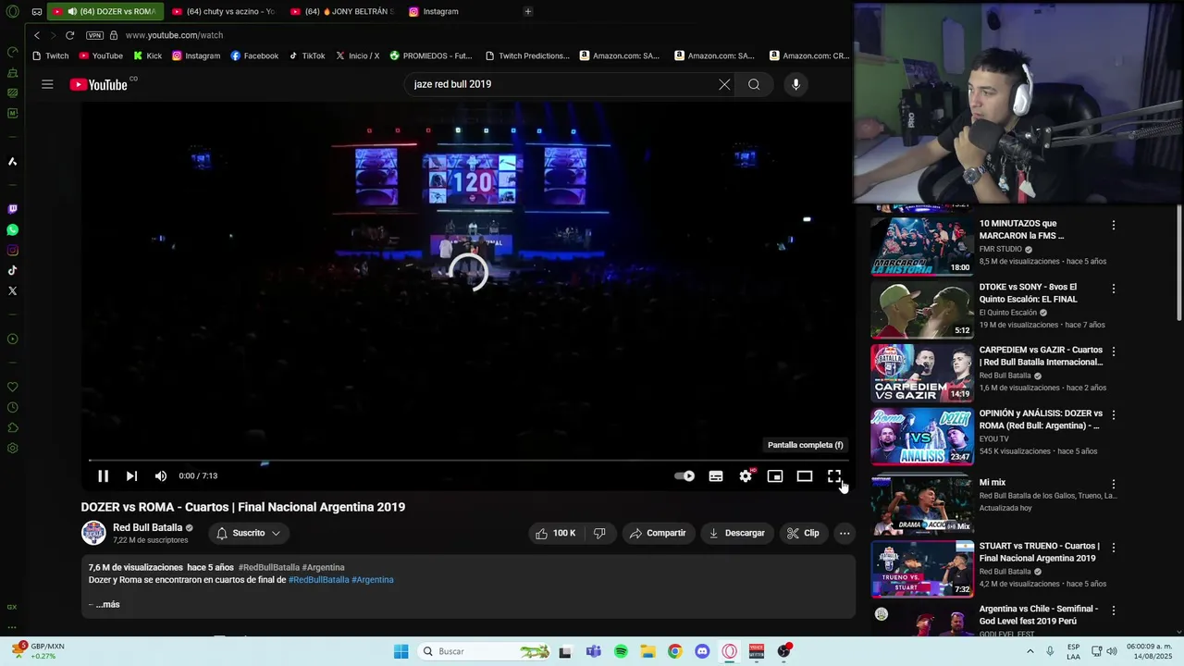This screenshot has width=1184, height=666.
Task: Reload the page with refresh icon
Action: pyautogui.click(x=69, y=35)
